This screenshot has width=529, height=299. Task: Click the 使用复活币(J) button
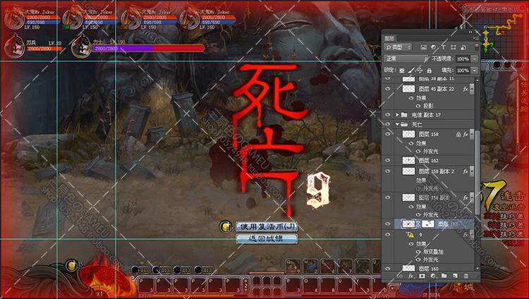pyautogui.click(x=267, y=226)
